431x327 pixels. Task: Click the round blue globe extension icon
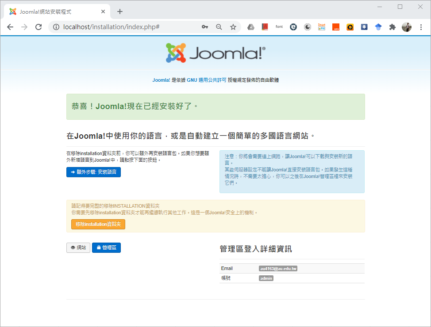(293, 27)
